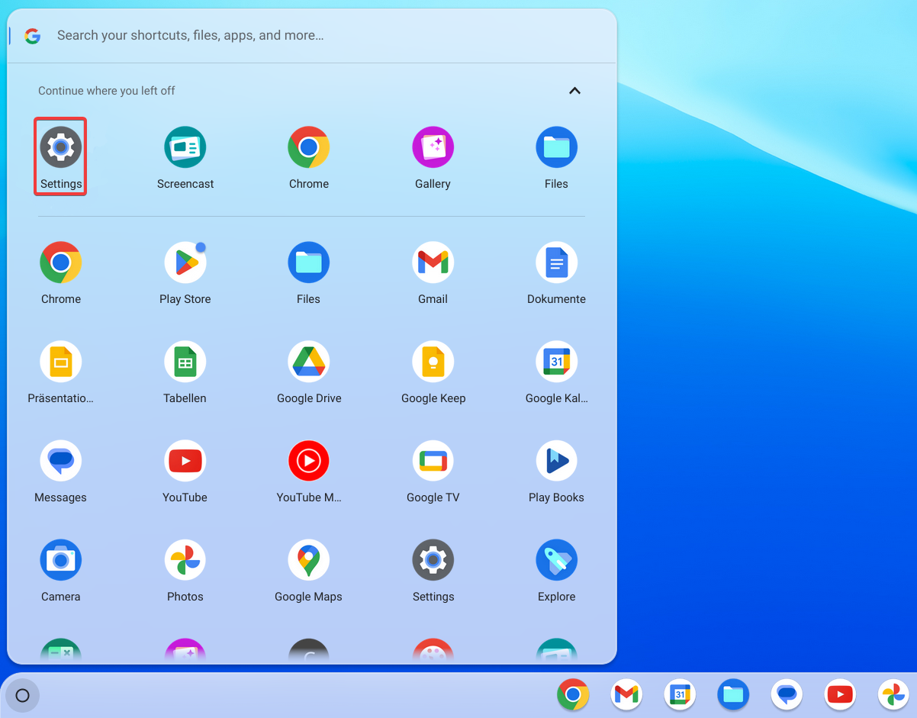Image resolution: width=917 pixels, height=718 pixels.
Task: Launch Chrome from the apps grid beside Play Store
Action: point(60,273)
